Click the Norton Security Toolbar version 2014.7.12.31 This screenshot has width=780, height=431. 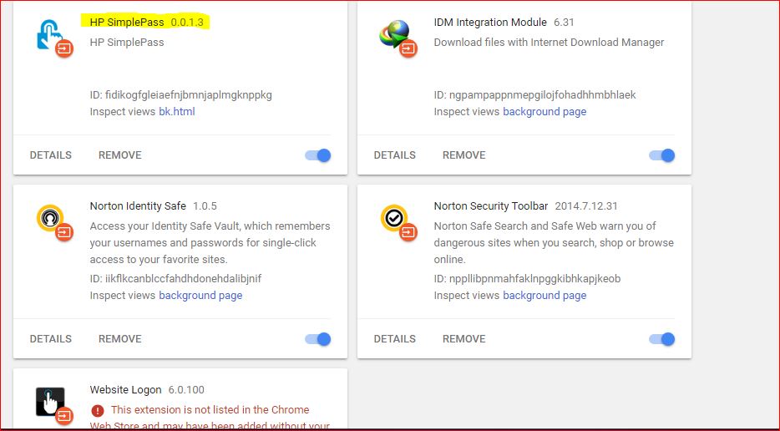(x=586, y=206)
